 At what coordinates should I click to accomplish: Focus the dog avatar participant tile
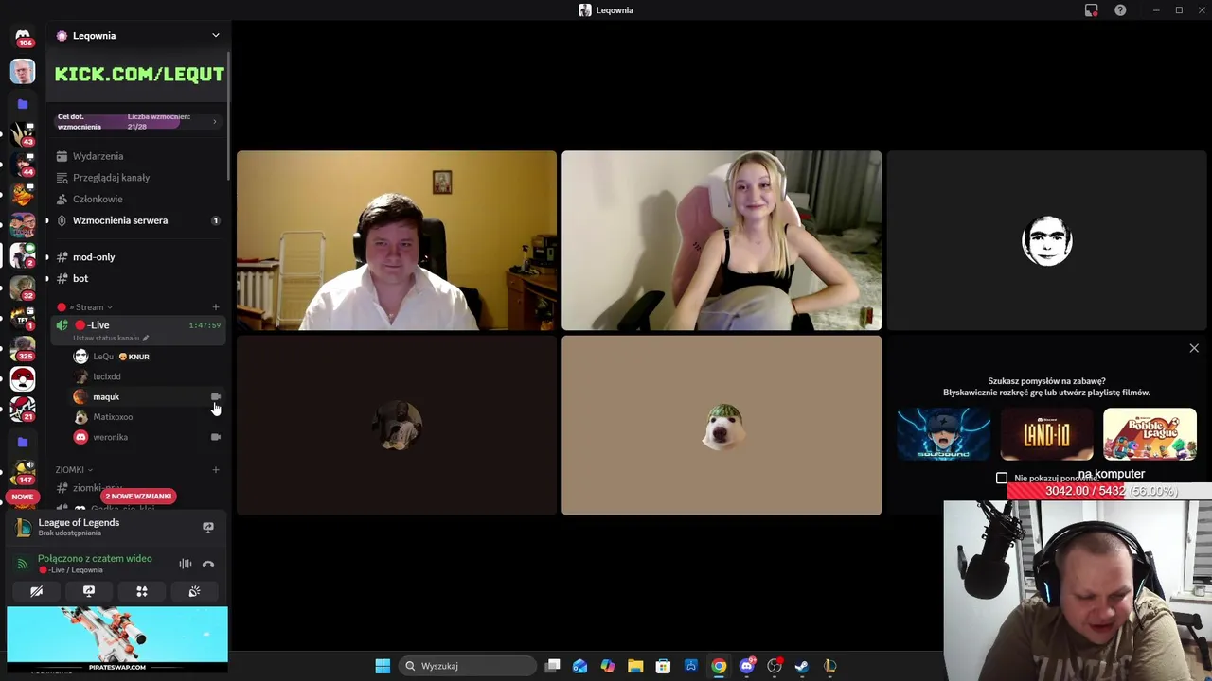(x=722, y=426)
